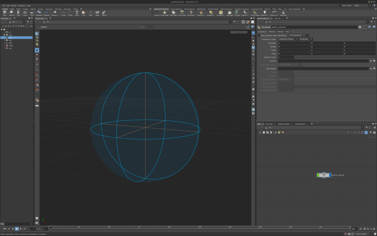The image size is (377, 236).
Task: Create an L-System from the shelf
Action: pyautogui.click(x=46, y=13)
